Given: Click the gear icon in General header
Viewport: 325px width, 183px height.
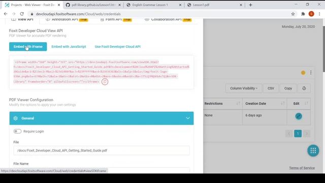Looking at the screenshot, I should tap(16, 118).
